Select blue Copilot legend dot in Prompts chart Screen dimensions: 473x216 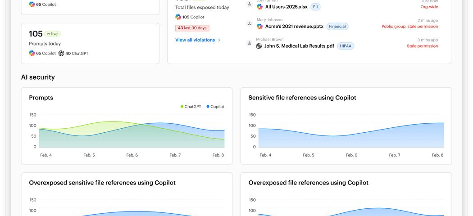208,107
